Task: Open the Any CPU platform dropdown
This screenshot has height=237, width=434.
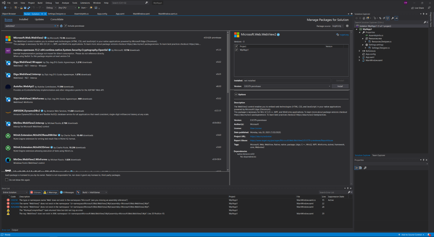Action: pos(67,8)
